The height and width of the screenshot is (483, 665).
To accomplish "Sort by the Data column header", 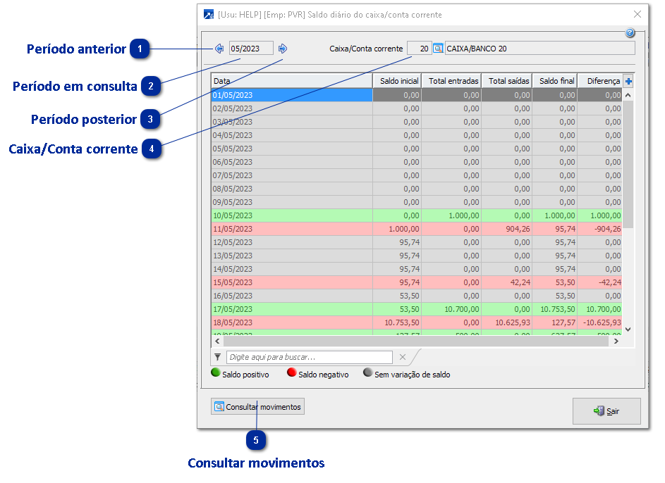I will (291, 81).
